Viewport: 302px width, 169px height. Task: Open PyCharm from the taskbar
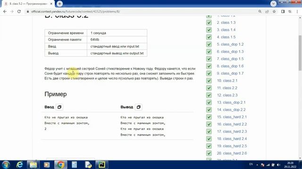coord(102,165)
